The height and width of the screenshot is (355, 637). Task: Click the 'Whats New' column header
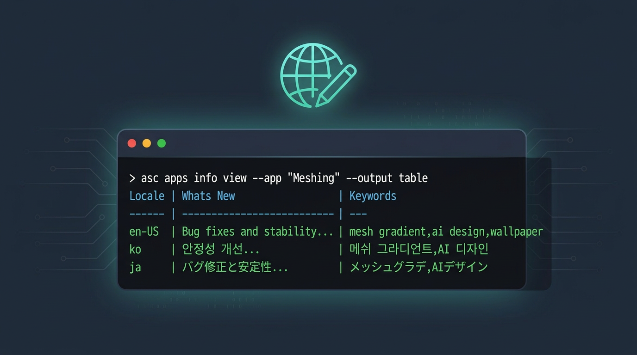(208, 196)
